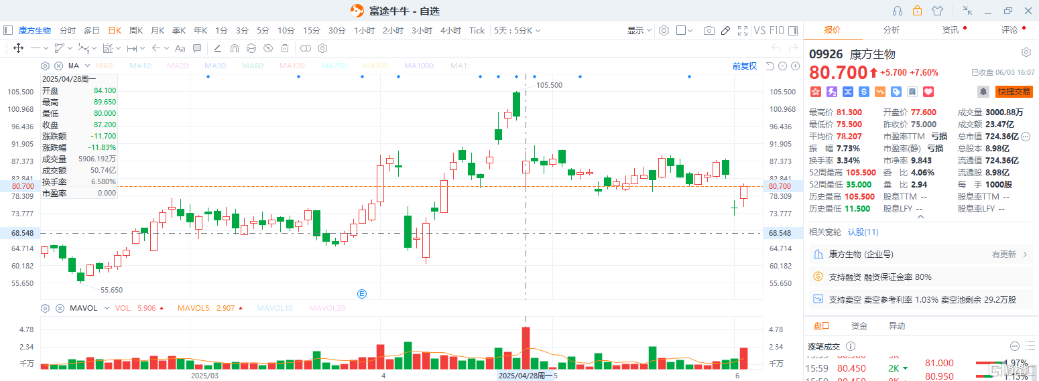The width and height of the screenshot is (1039, 381).
Task: Zoom out the chart with minus icon
Action: tap(782, 66)
